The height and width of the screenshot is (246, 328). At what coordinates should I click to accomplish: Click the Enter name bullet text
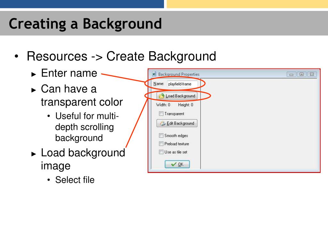(69, 73)
